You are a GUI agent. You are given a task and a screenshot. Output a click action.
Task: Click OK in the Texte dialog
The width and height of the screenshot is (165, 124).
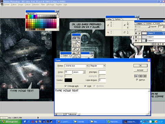point(140,66)
